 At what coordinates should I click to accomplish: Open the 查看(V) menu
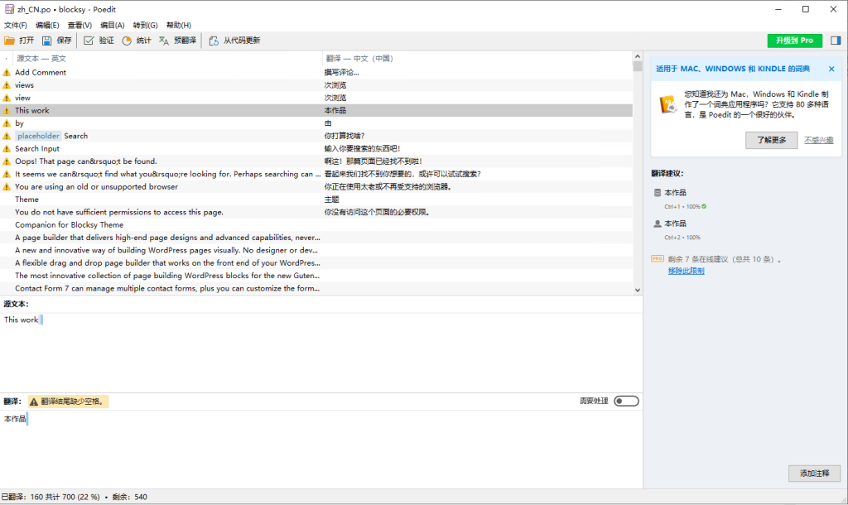coord(79,25)
